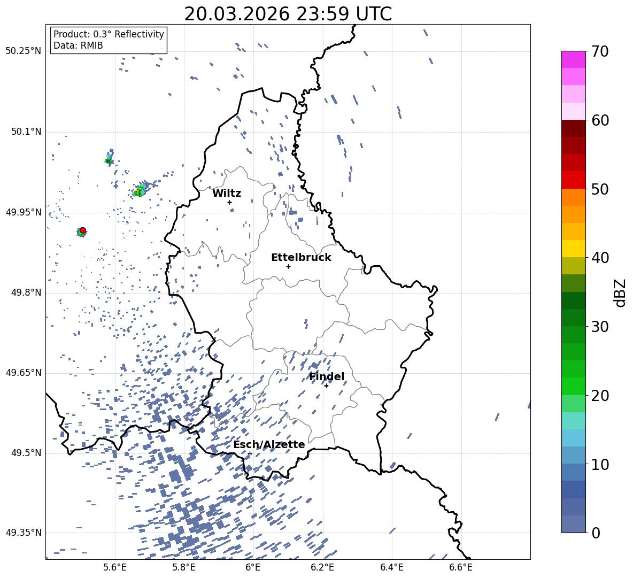Image resolution: width=633 pixels, height=578 pixels.
Task: Click the Product: 0.3° Reflectivity text
Action: (109, 34)
